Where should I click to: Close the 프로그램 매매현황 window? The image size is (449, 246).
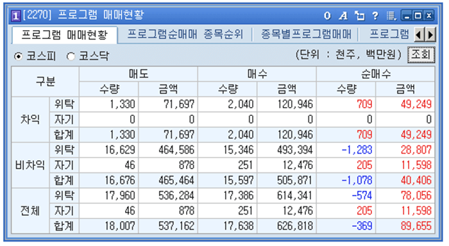pyautogui.click(x=428, y=16)
